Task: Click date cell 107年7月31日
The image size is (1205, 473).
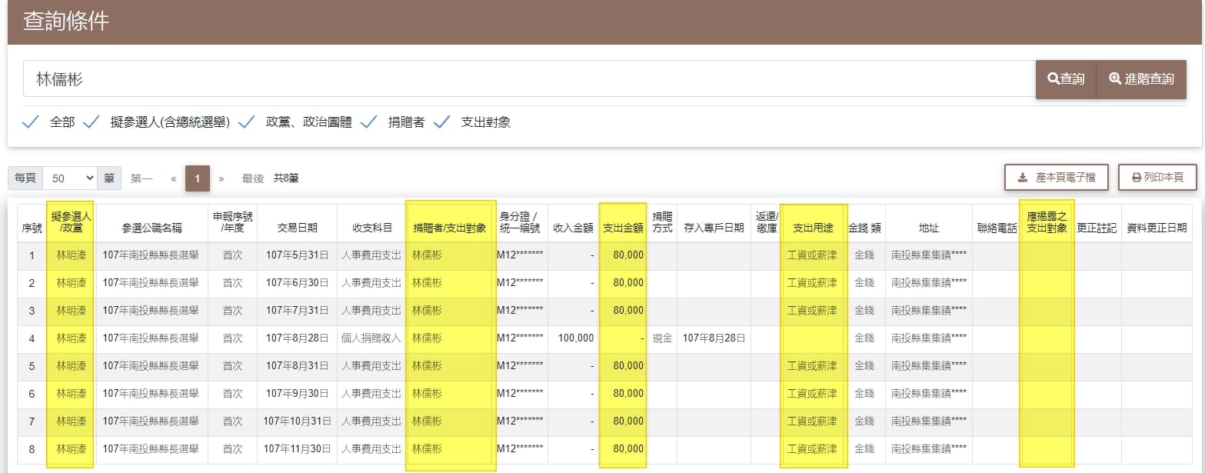Action: tap(297, 311)
